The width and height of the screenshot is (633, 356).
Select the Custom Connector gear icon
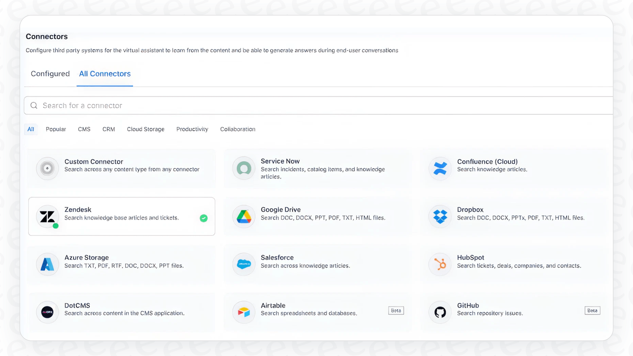47,168
